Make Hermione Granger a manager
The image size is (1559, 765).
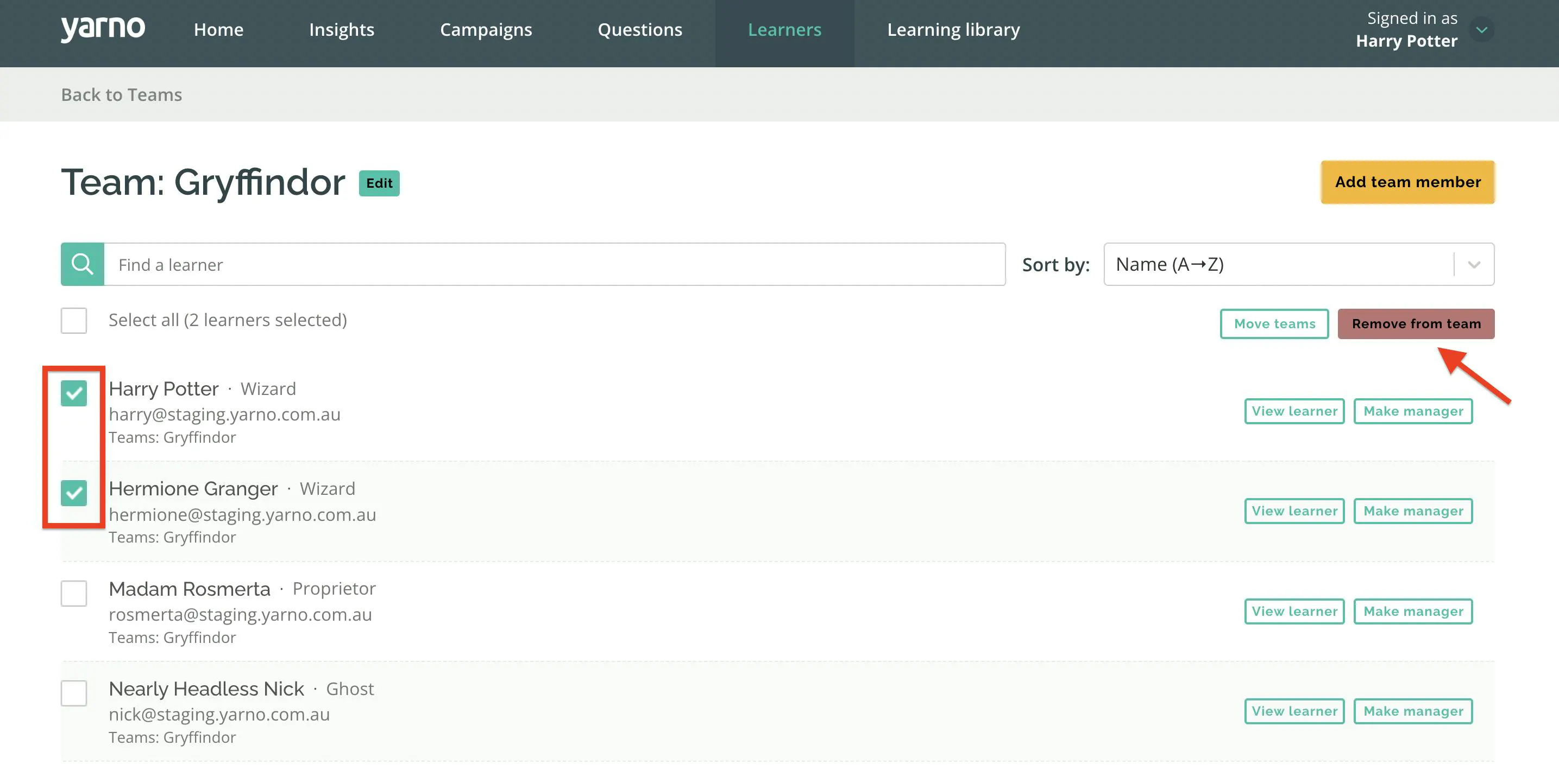pyautogui.click(x=1413, y=511)
